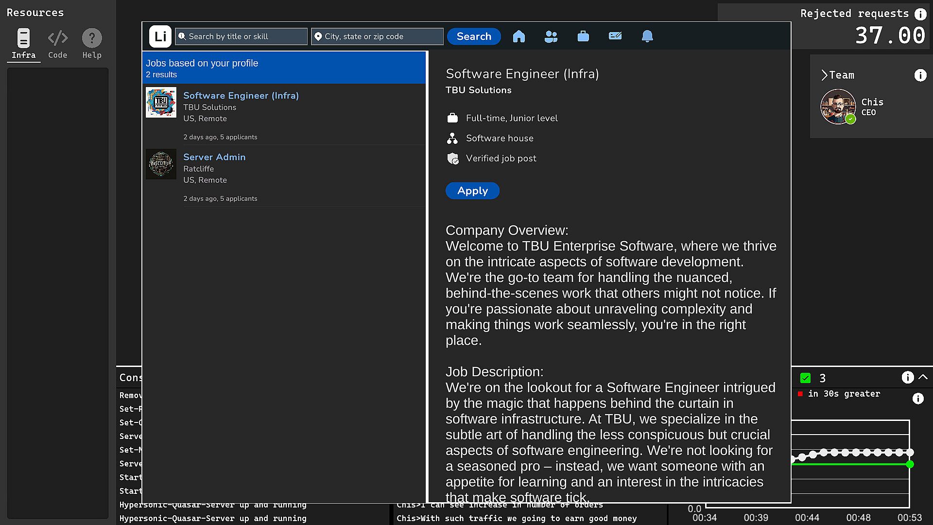Viewport: 933px width, 525px height.
Task: Toggle the green checkbox next to 3
Action: [805, 378]
